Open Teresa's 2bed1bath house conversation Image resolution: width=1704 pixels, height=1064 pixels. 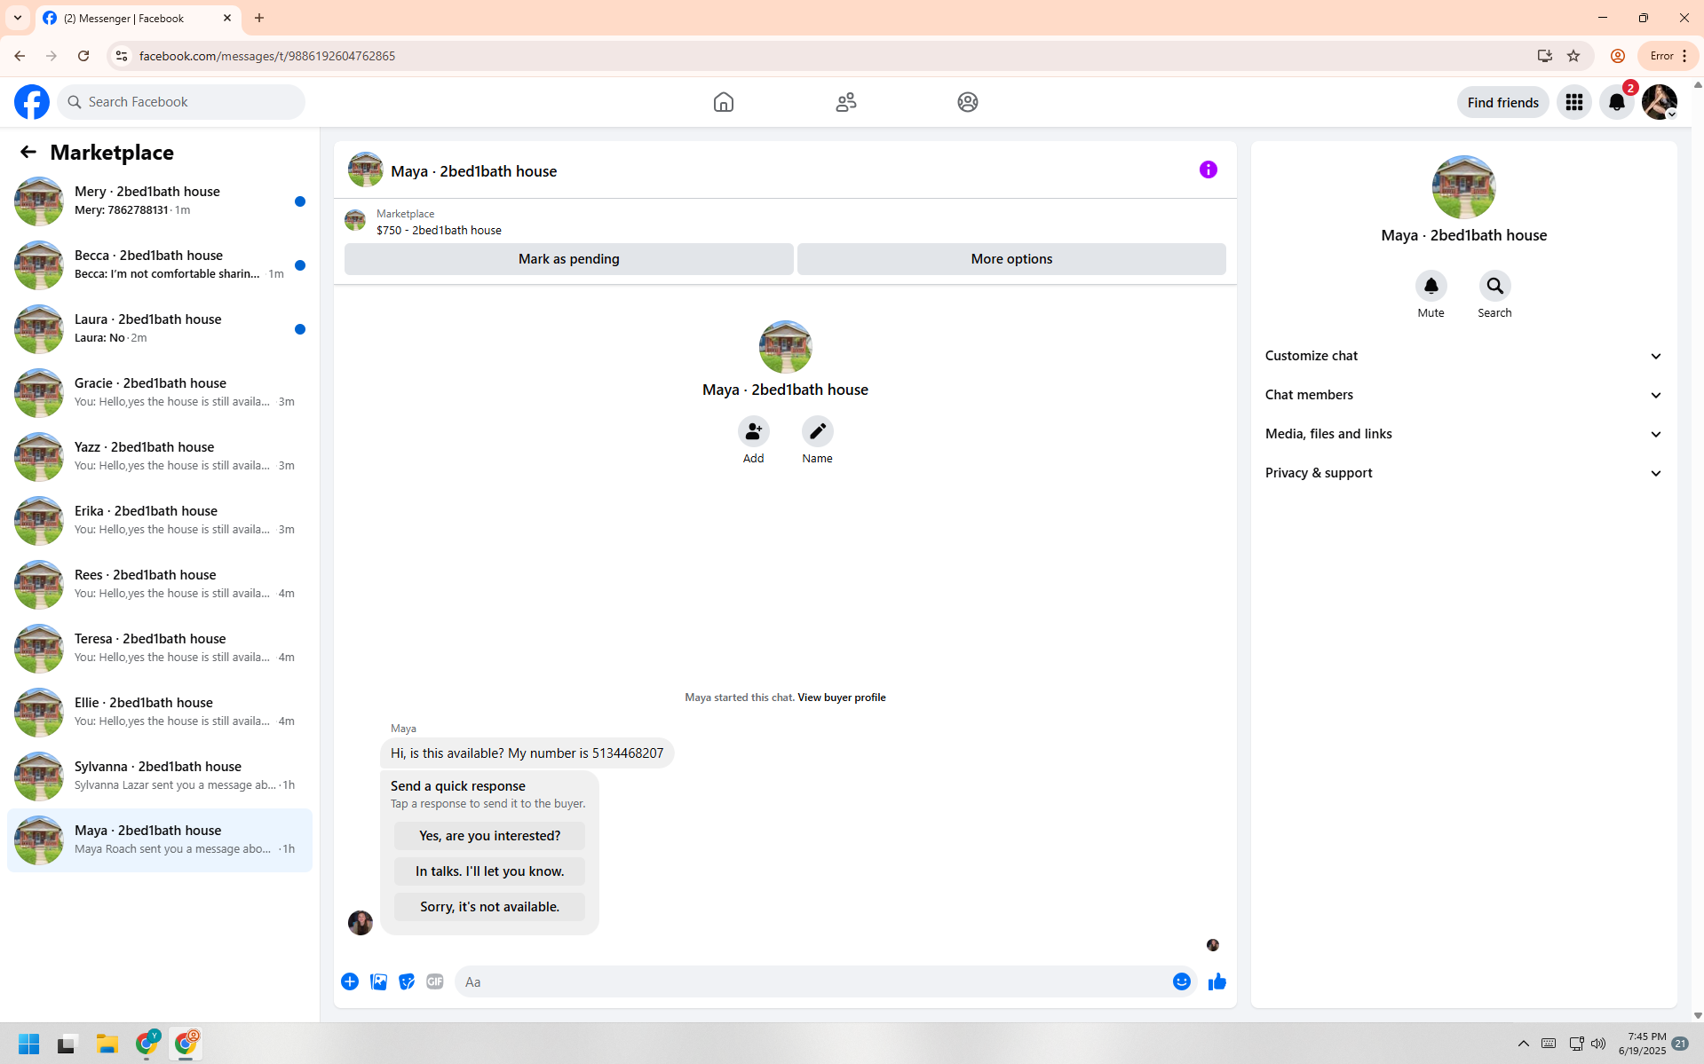160,649
